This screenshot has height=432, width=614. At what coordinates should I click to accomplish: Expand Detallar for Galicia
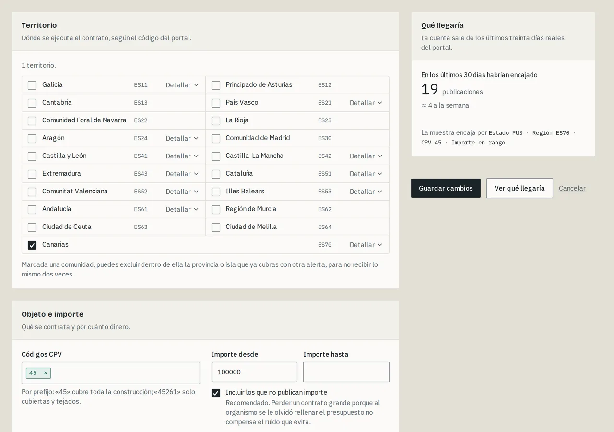pyautogui.click(x=182, y=85)
